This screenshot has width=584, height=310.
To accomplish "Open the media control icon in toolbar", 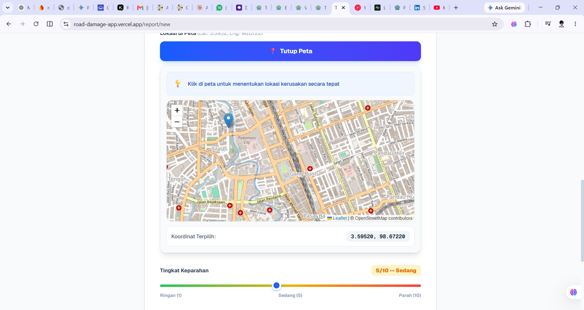I will (548, 24).
